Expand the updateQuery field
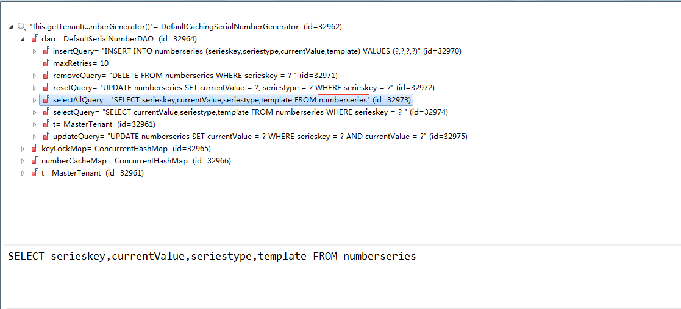The height and width of the screenshot is (309, 681). click(x=35, y=137)
